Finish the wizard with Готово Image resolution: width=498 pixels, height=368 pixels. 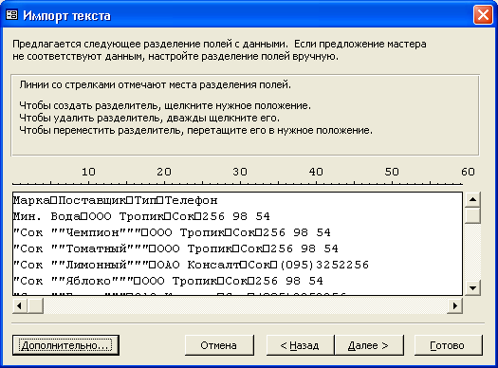(x=448, y=345)
